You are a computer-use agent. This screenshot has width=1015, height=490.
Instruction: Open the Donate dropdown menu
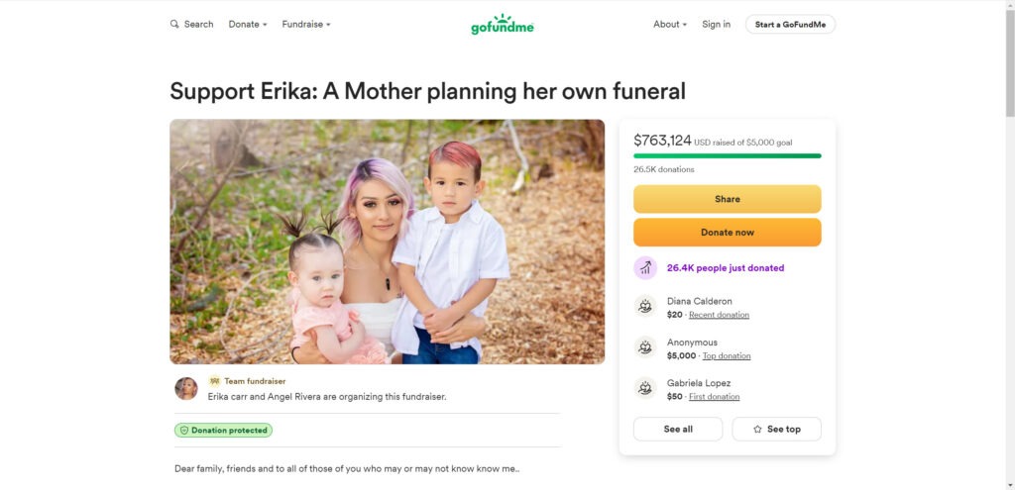pos(248,25)
